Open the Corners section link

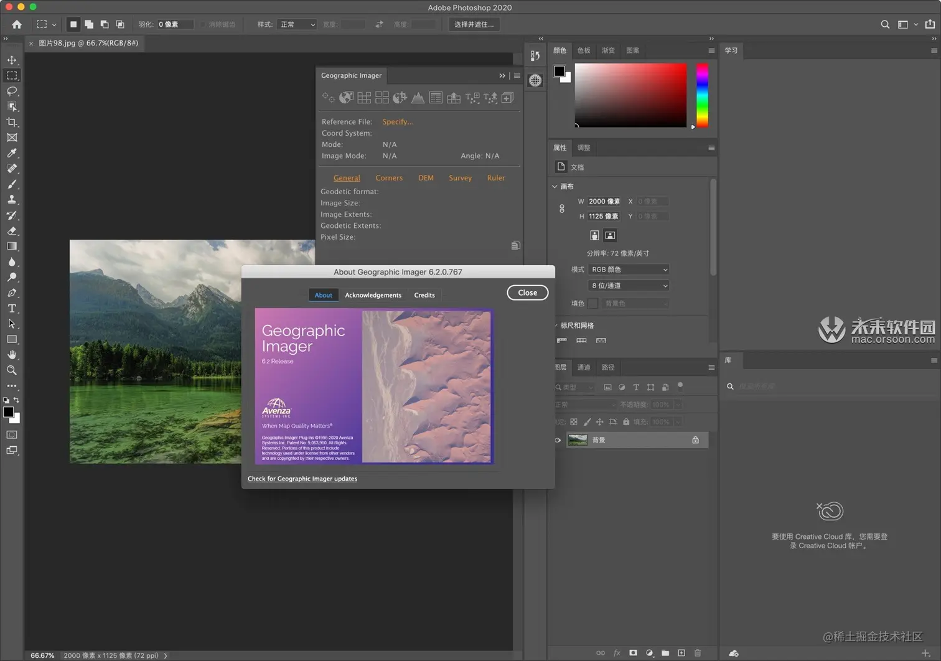[x=389, y=178]
